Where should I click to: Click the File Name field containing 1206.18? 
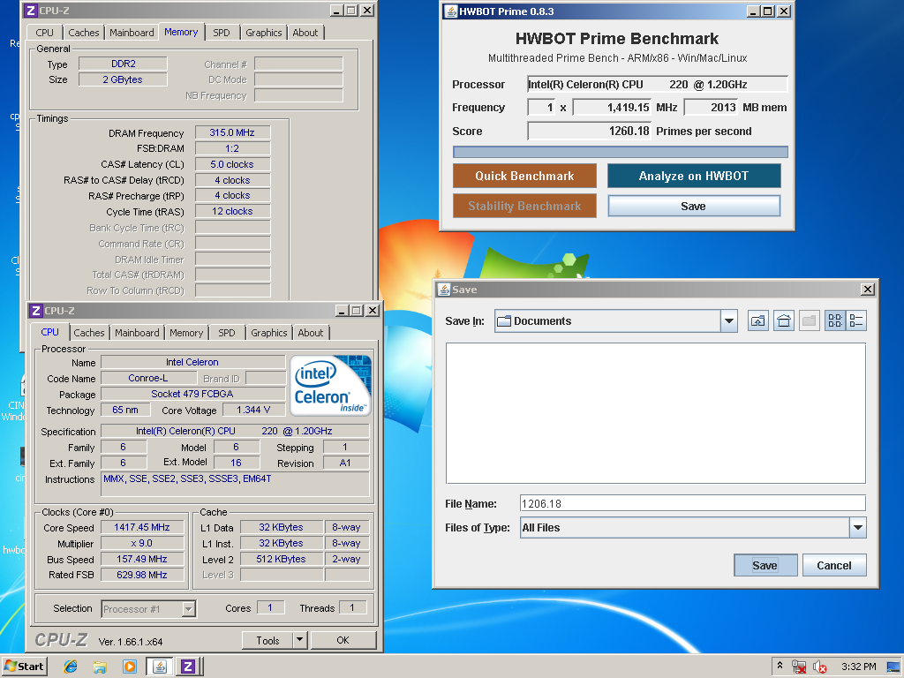[x=692, y=503]
